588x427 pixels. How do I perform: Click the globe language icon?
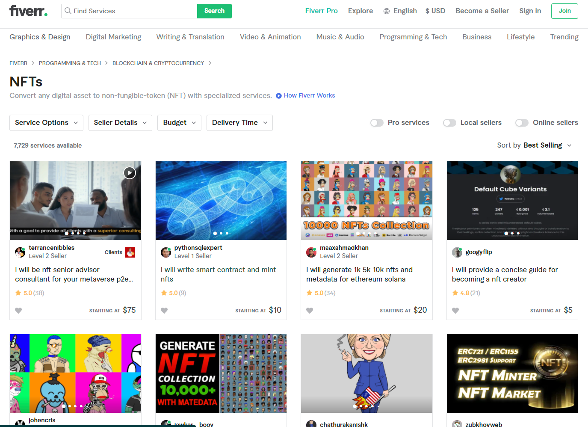click(x=387, y=11)
